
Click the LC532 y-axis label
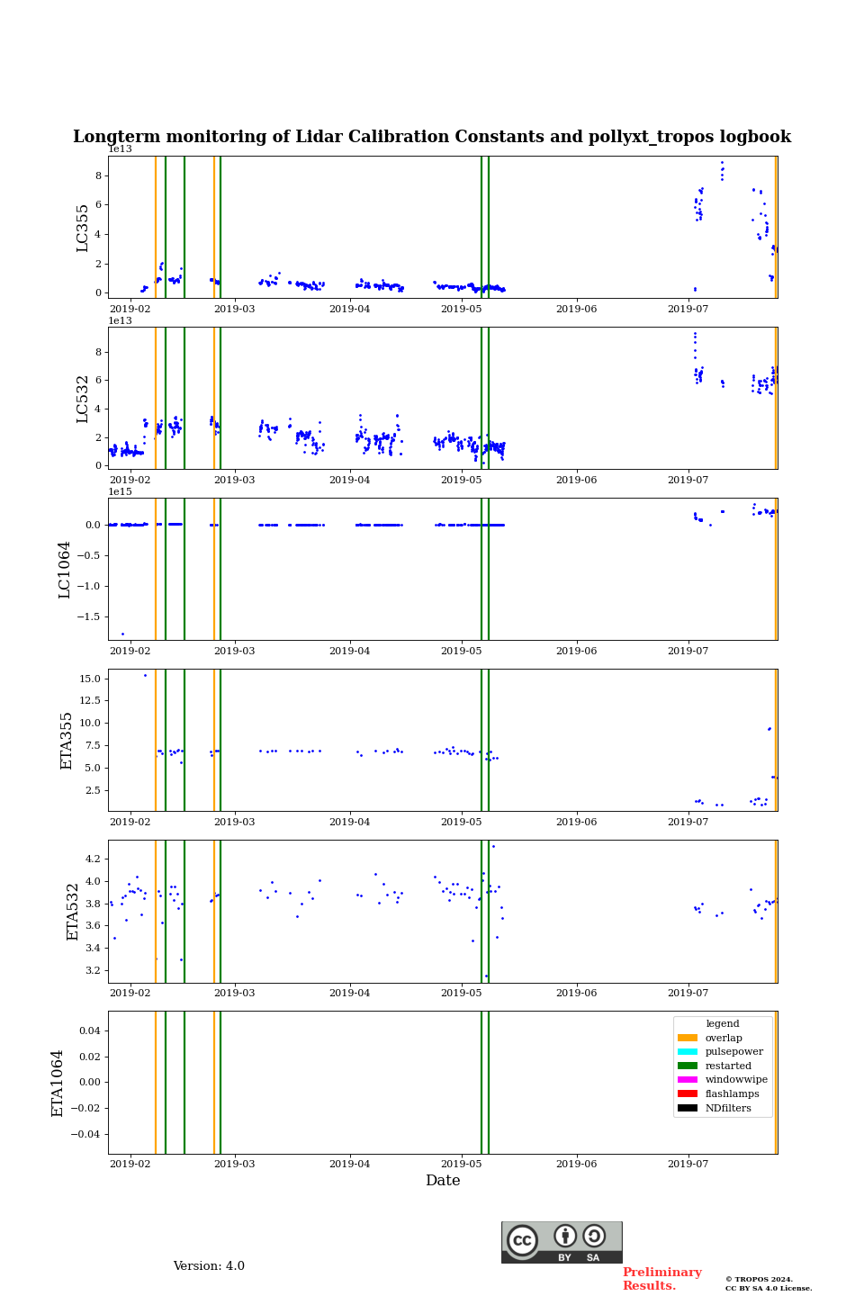tap(83, 399)
